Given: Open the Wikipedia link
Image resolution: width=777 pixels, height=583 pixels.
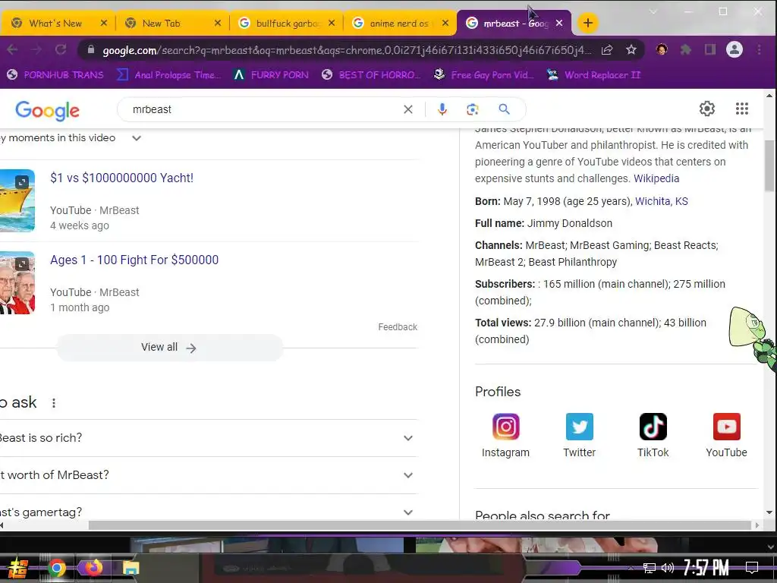Looking at the screenshot, I should click(656, 178).
